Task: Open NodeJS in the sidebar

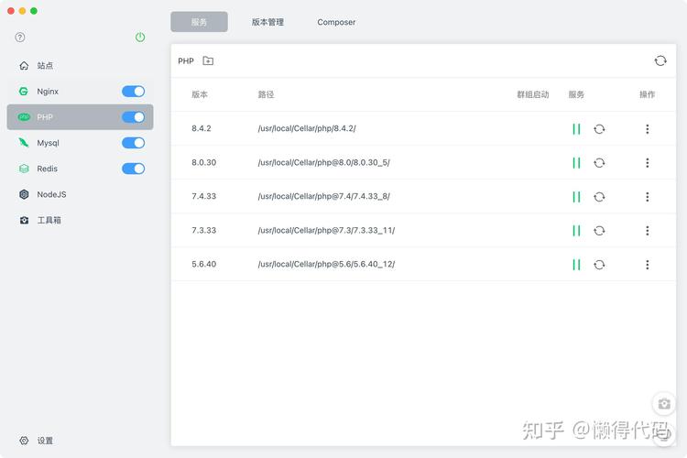Action: (81, 194)
